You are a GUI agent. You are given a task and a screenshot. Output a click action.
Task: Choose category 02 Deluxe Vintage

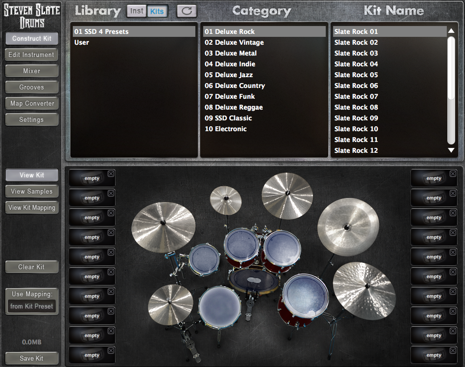264,42
